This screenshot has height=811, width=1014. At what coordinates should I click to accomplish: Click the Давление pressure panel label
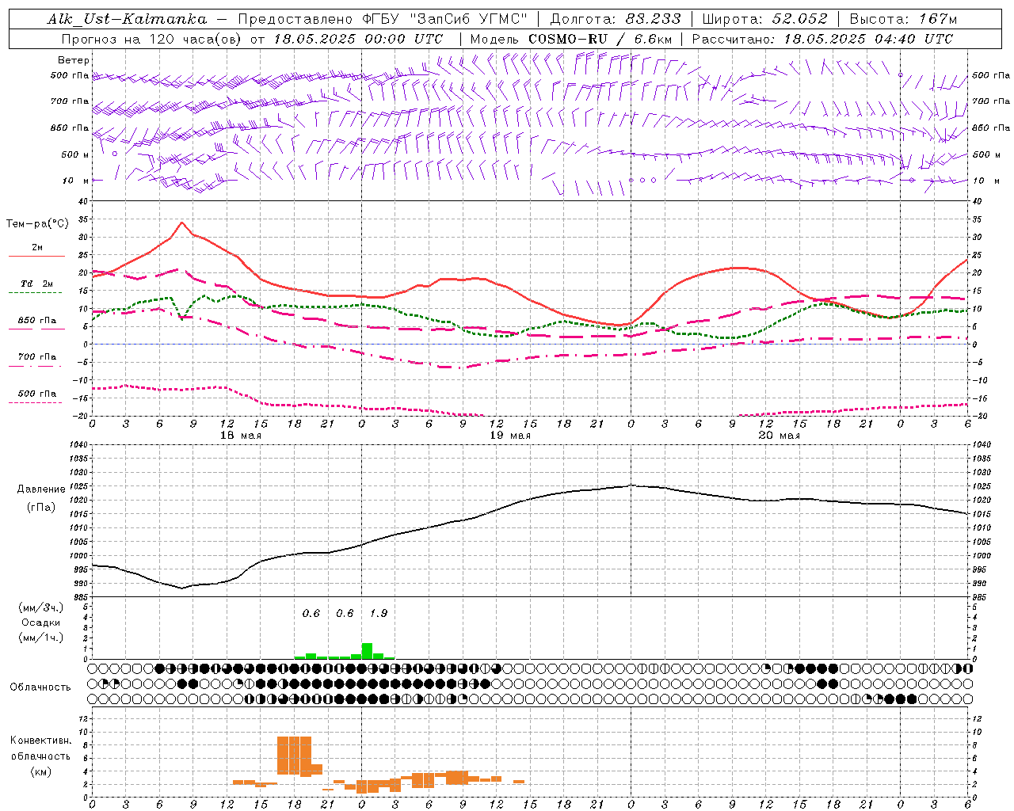(41, 489)
